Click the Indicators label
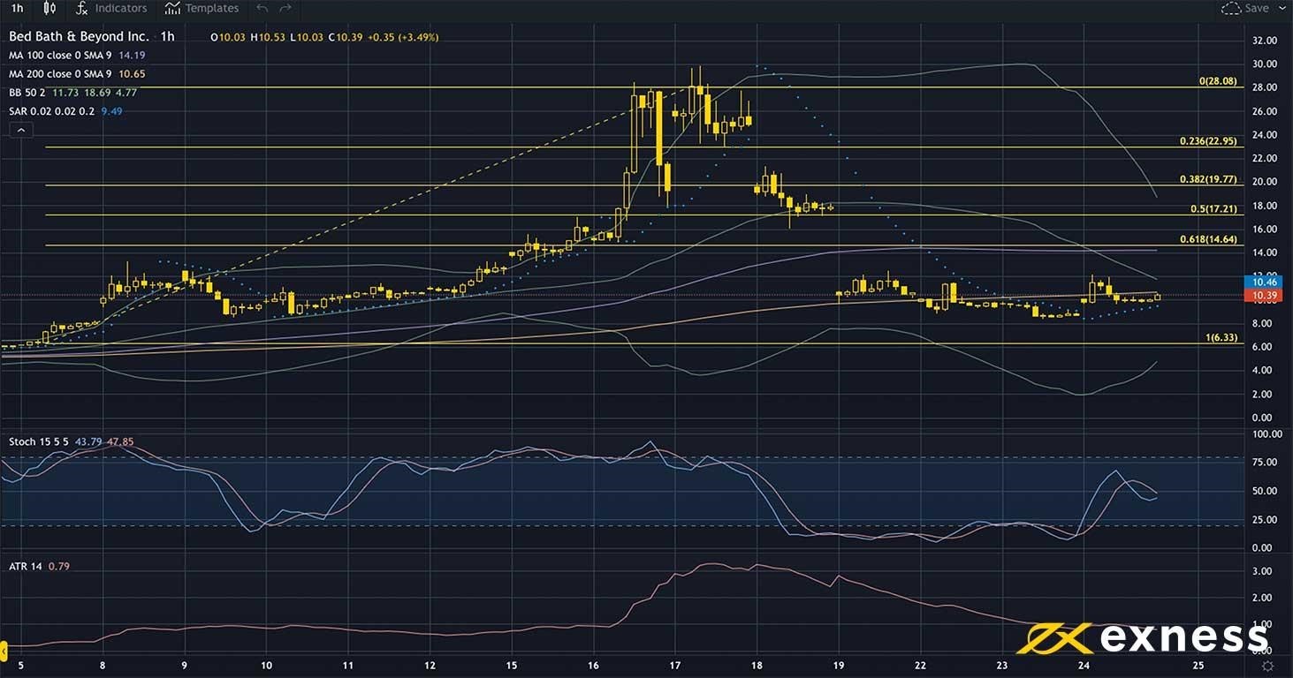This screenshot has width=1293, height=678. point(121,8)
